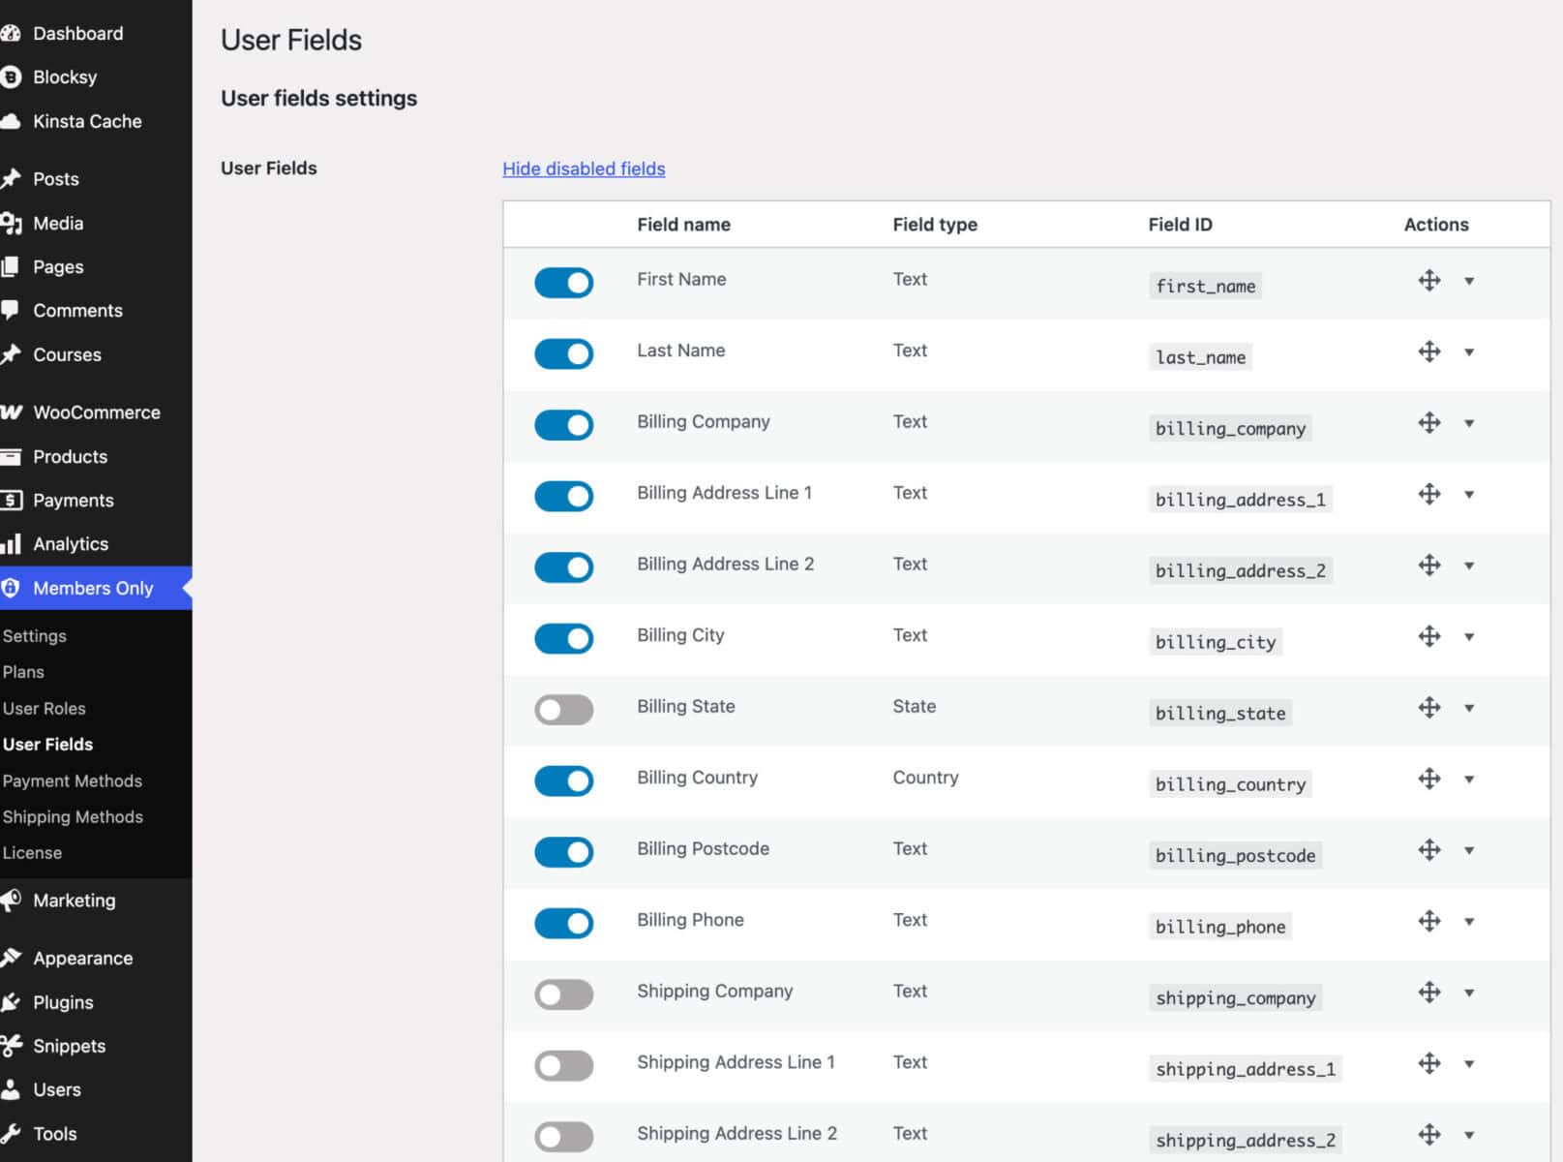The height and width of the screenshot is (1162, 1563).
Task: Click the Hide disabled fields link
Action: [584, 168]
